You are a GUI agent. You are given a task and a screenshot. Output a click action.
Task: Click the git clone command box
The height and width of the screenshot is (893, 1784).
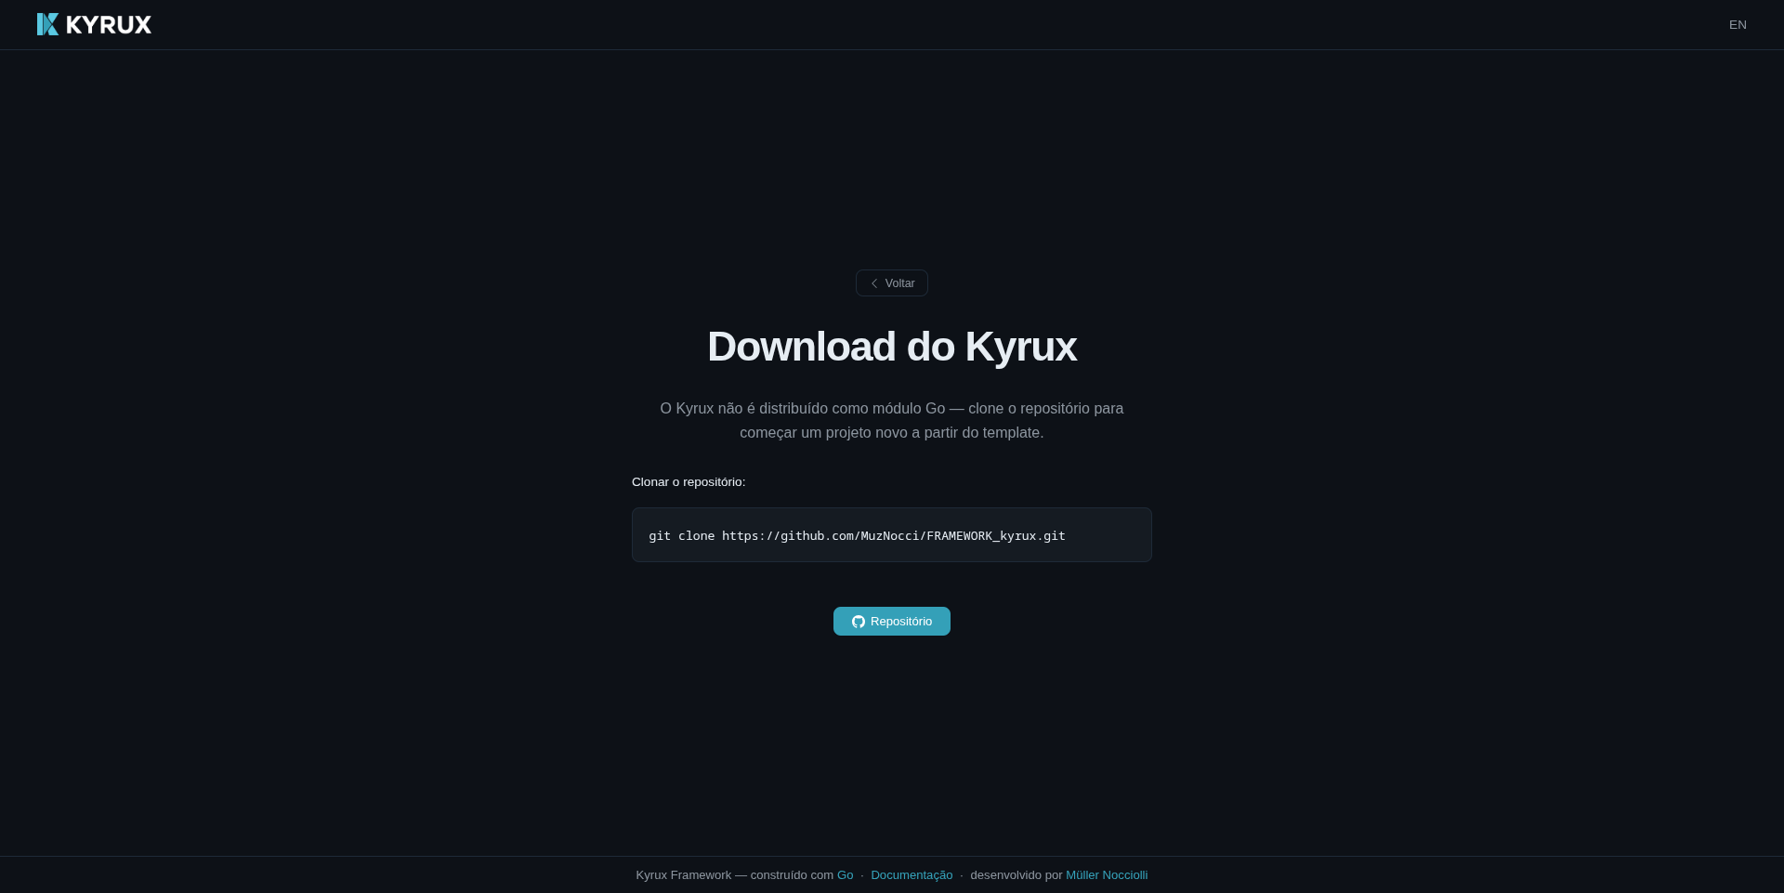pos(892,535)
